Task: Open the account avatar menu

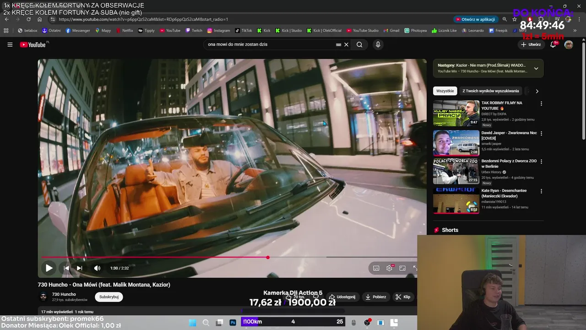Action: tap(569, 44)
